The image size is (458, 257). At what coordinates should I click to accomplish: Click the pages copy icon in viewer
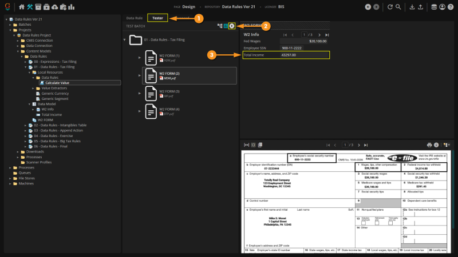tap(260, 145)
